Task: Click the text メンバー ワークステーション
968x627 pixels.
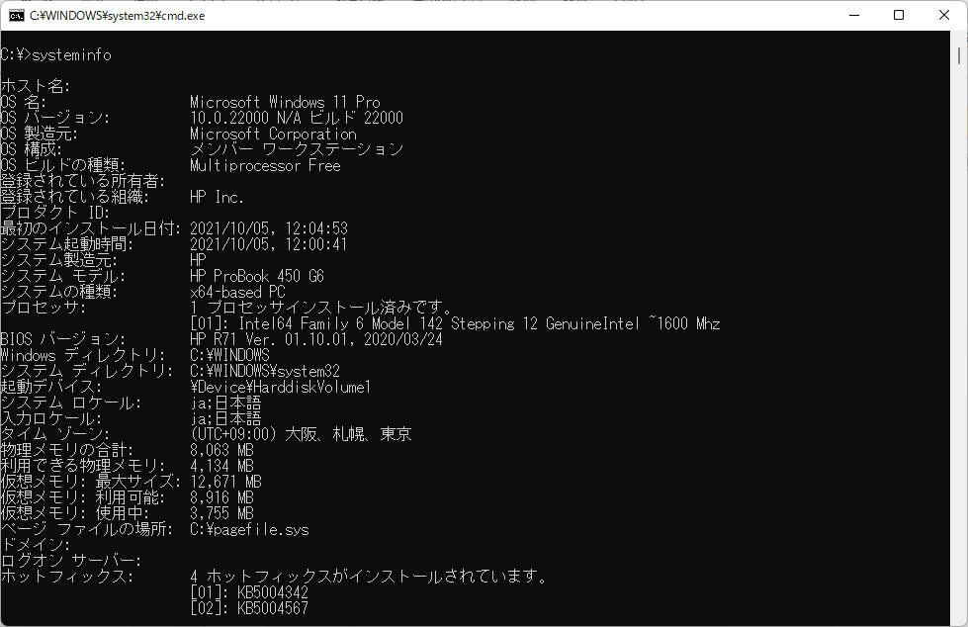Action: 297,149
